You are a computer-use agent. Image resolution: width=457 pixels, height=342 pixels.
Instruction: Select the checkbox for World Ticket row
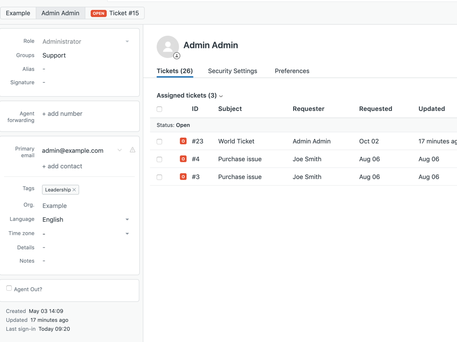tap(159, 142)
